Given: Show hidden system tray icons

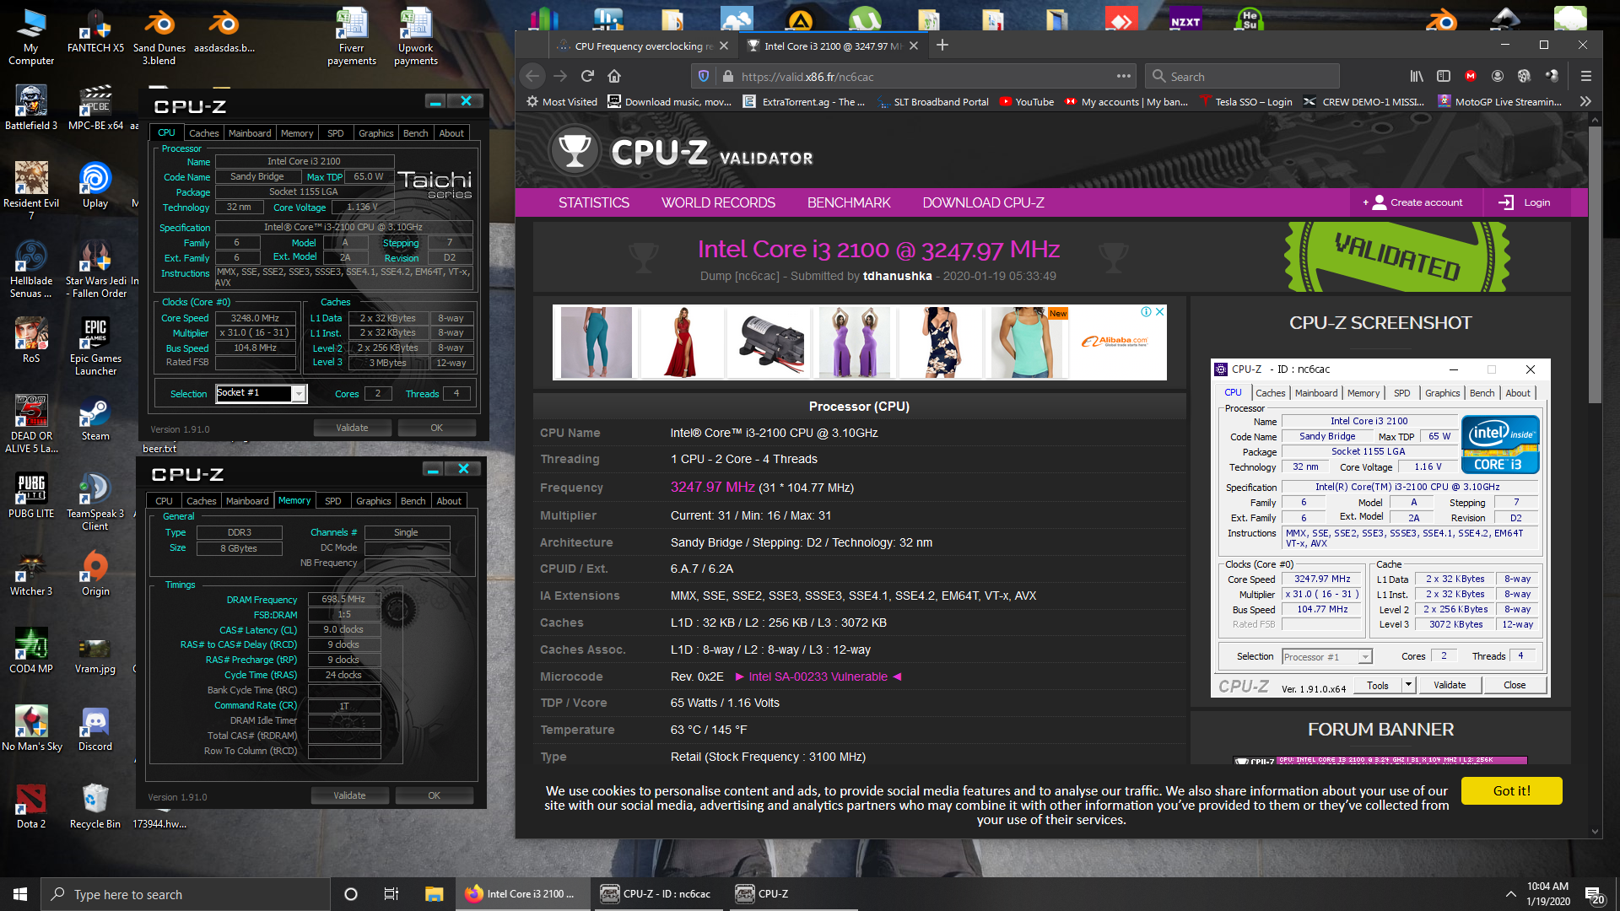Looking at the screenshot, I should pos(1511,894).
